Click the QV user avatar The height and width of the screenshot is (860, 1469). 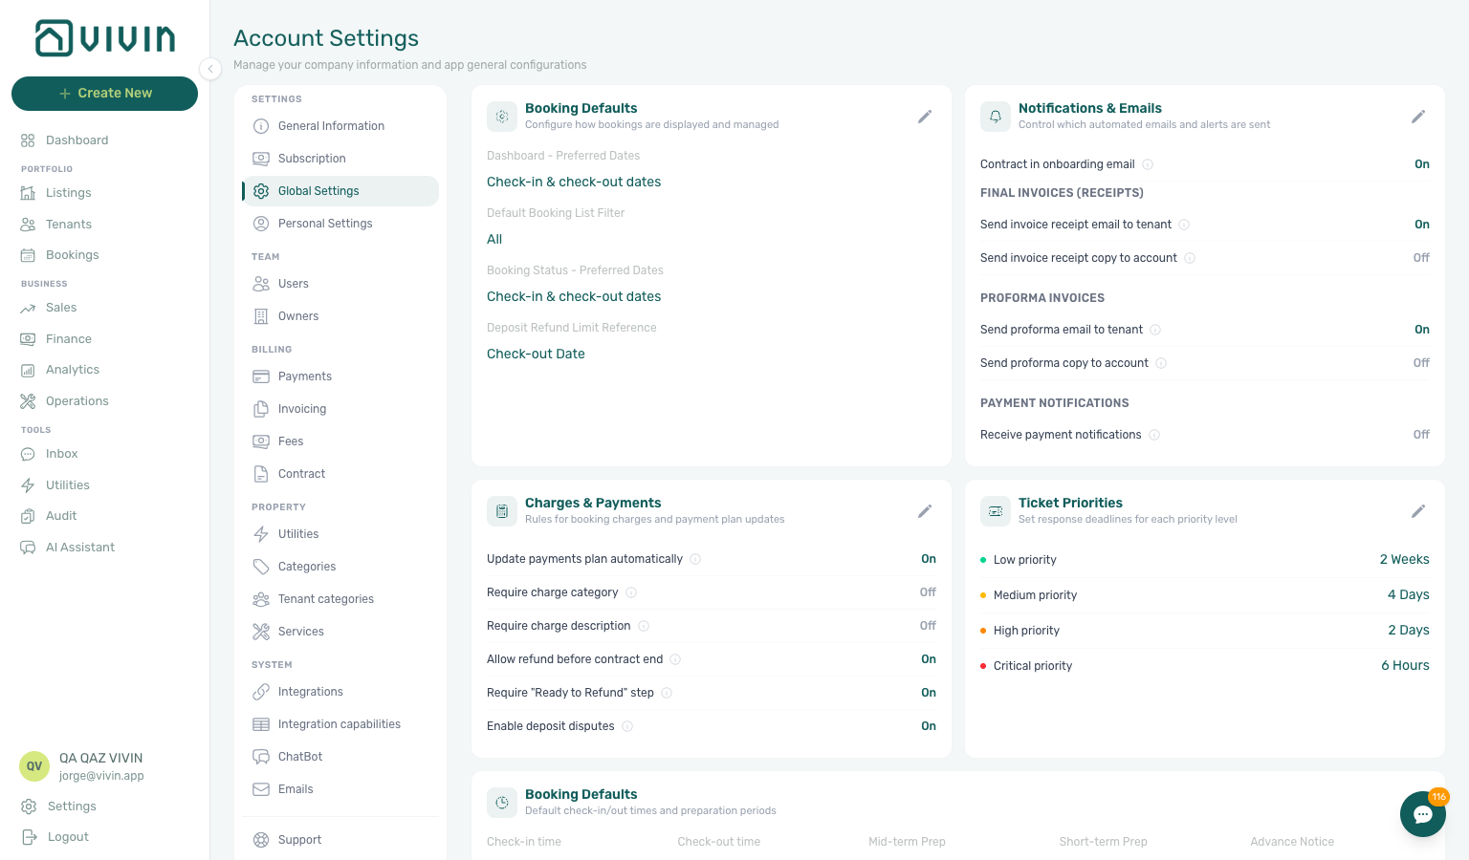point(34,766)
